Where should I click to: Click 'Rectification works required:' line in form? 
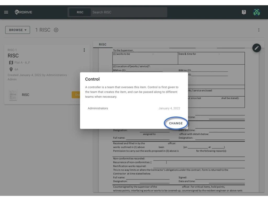point(130,166)
